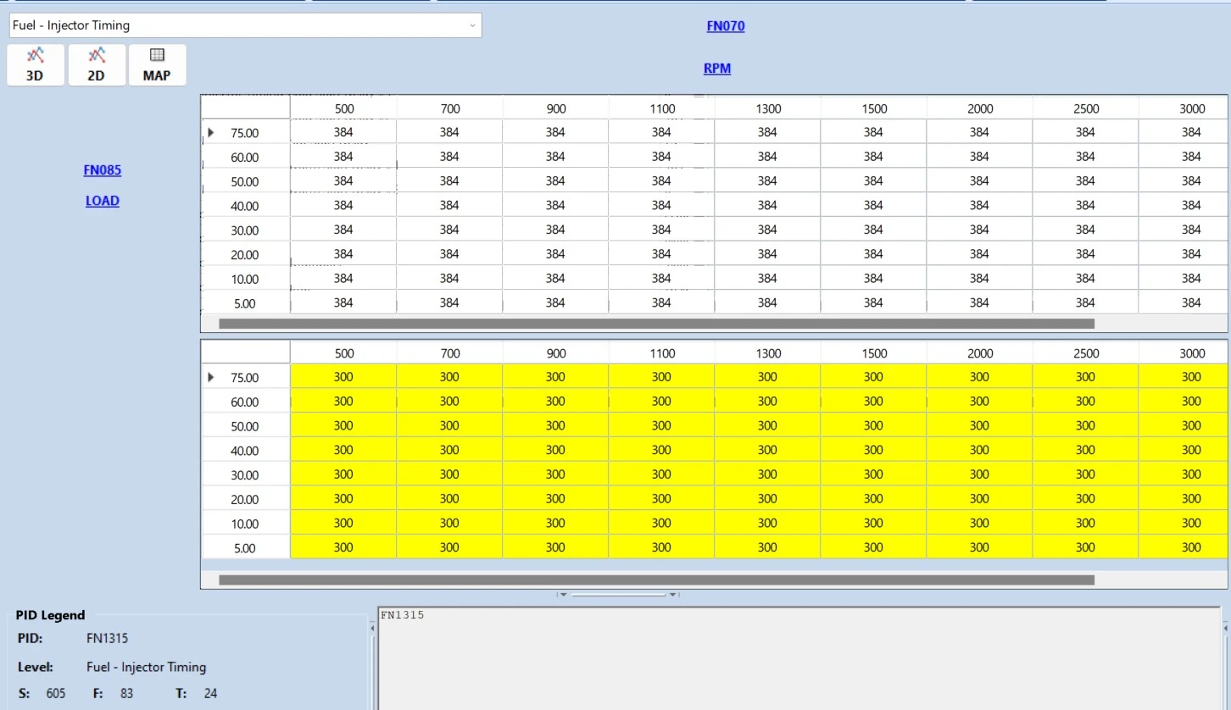Click the row pointer arrow beside 75.00 in the yellow table
Viewport: 1231px width, 710px height.
[210, 377]
